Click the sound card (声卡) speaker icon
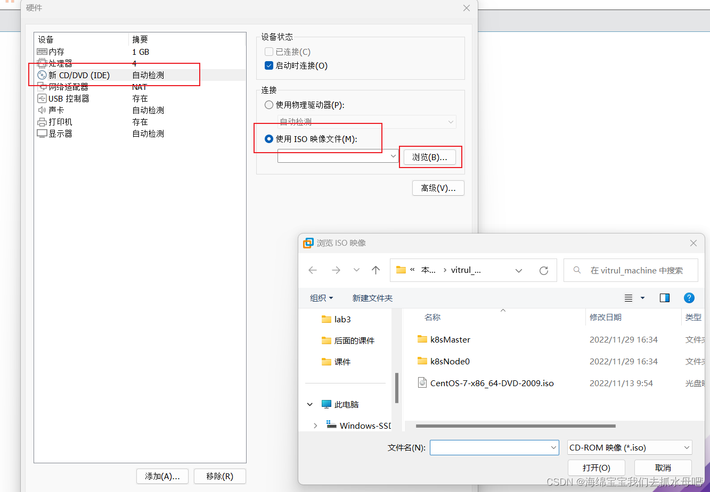 coord(42,110)
